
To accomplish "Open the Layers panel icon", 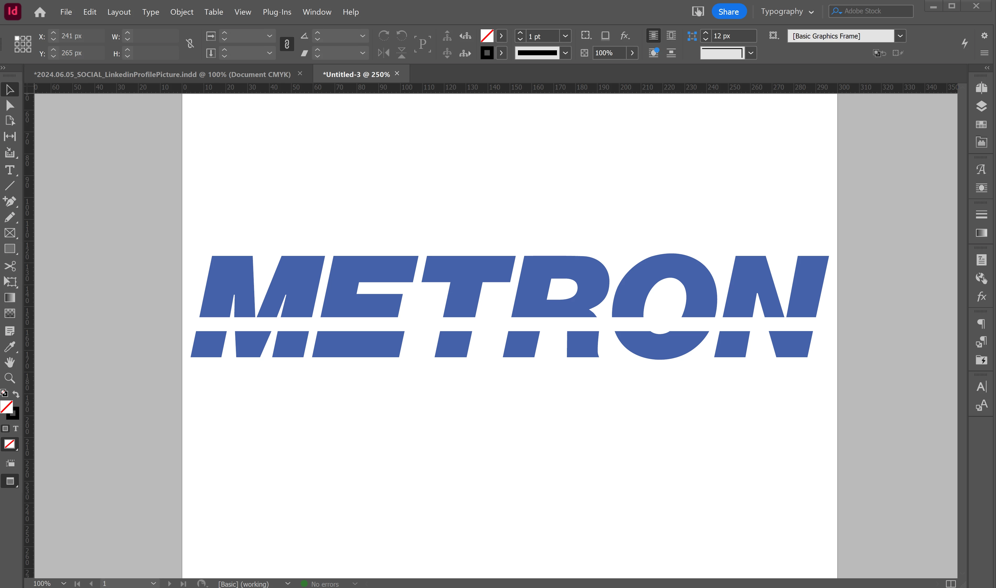I will click(981, 106).
